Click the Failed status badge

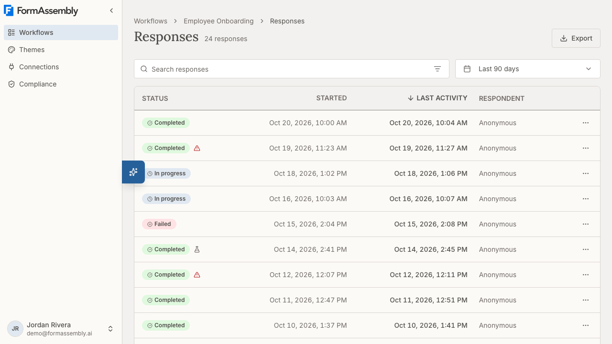click(x=159, y=224)
